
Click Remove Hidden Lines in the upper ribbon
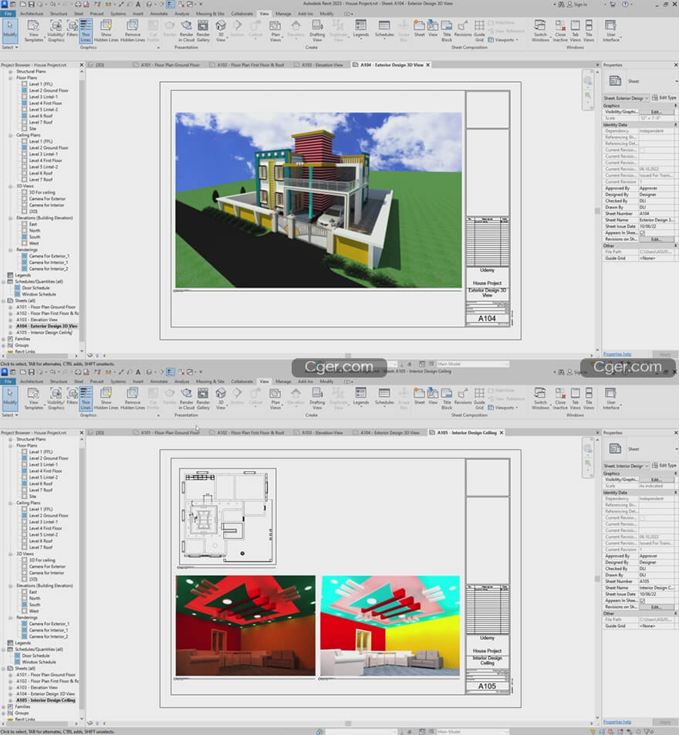click(x=133, y=31)
